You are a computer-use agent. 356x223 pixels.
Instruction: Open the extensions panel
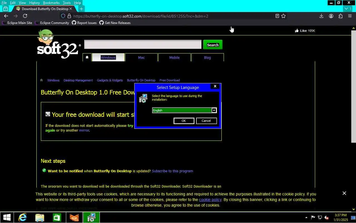340,16
